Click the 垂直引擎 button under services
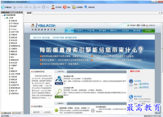Viewport: 163px width, 117px height. [x=36, y=112]
